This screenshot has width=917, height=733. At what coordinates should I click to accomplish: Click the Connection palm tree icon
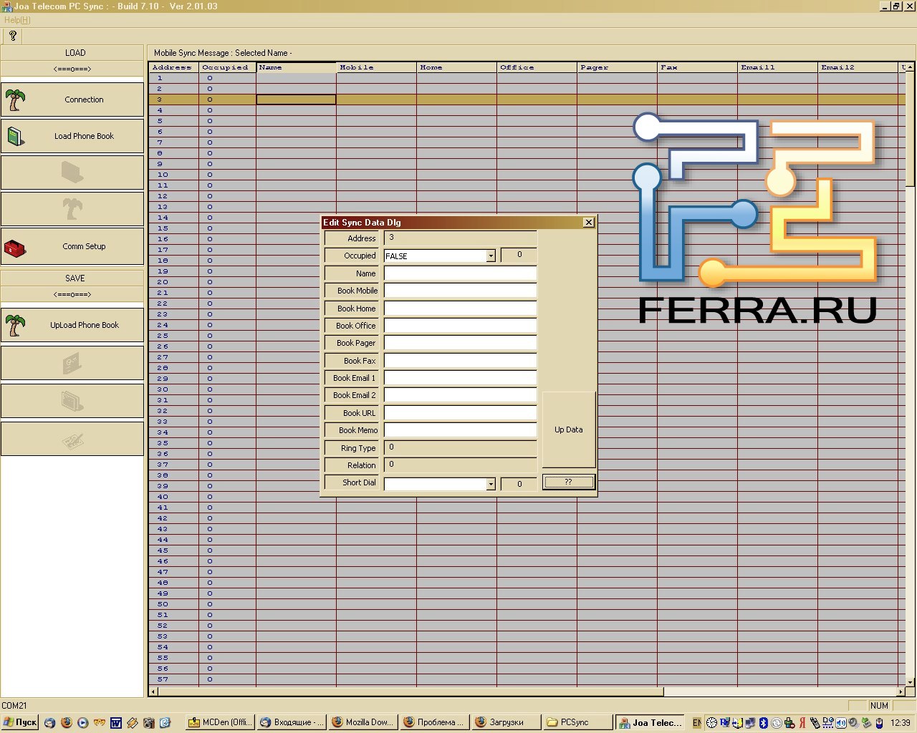[x=16, y=100]
